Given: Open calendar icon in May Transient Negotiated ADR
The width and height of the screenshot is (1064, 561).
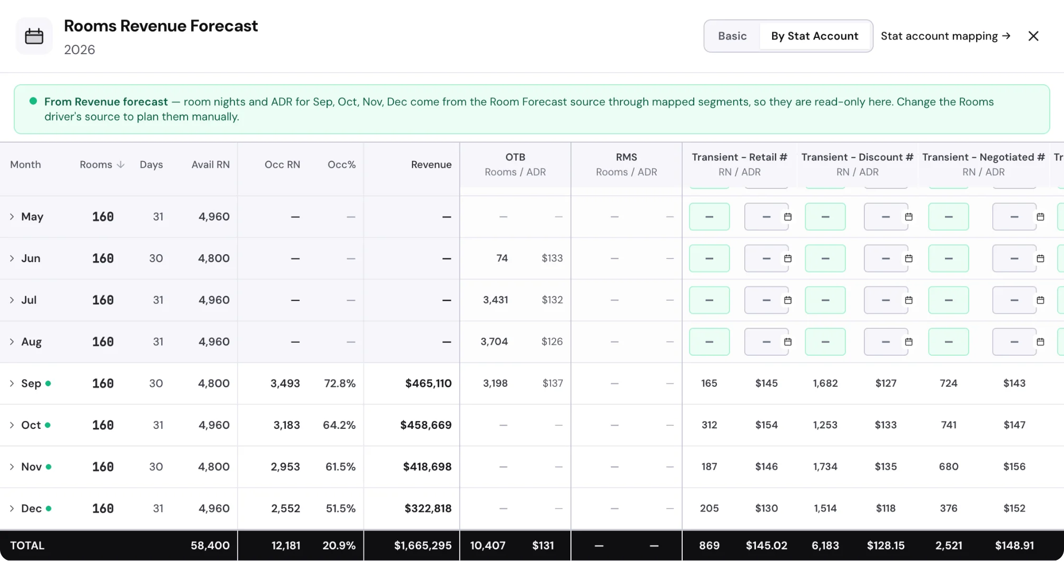Looking at the screenshot, I should (x=1040, y=217).
